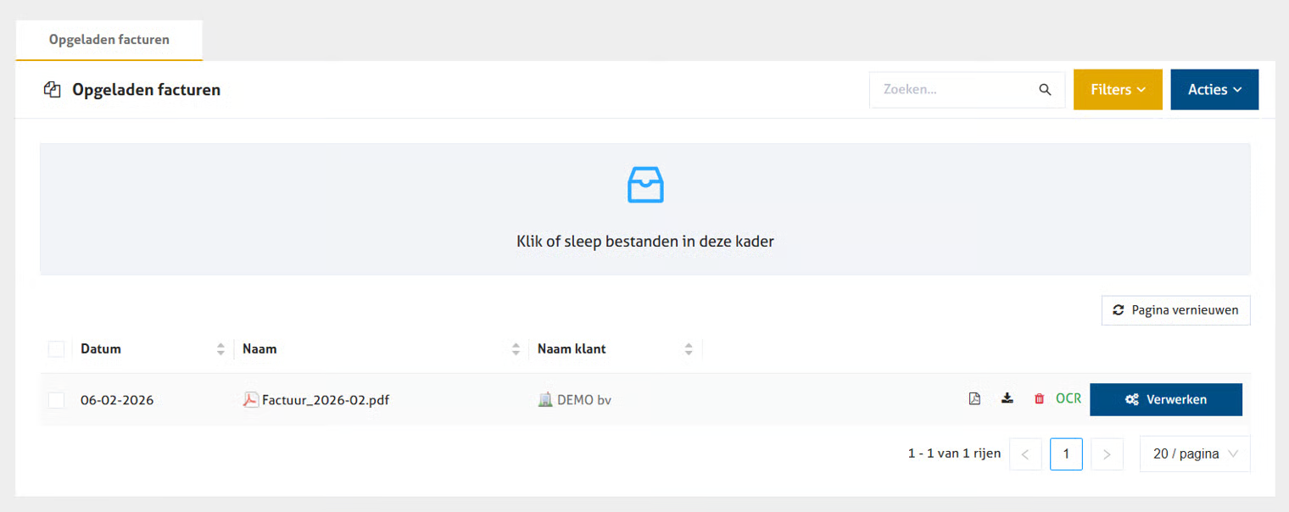Focus the Zoeken search field
Viewport: 1289px width, 512px height.
pos(954,90)
